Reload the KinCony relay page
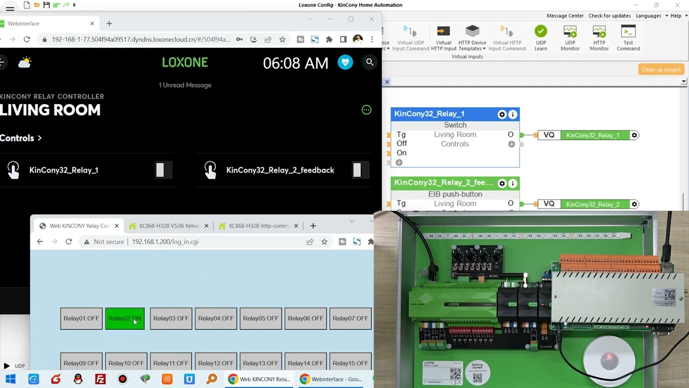 coord(68,242)
